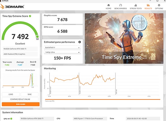Click the 3DMark logo
The height and width of the screenshot is (121, 166).
point(12,6)
